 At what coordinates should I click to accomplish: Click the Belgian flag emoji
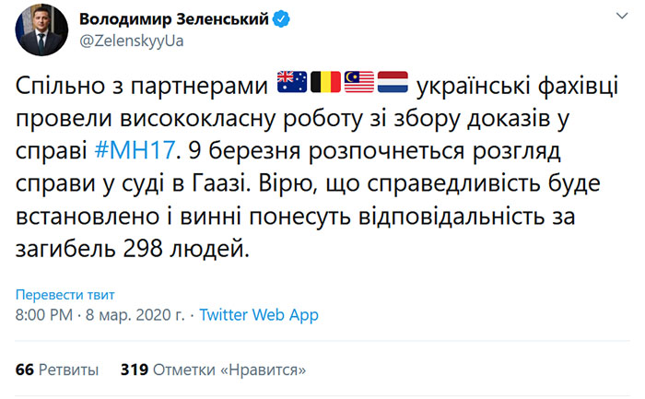pyautogui.click(x=325, y=86)
